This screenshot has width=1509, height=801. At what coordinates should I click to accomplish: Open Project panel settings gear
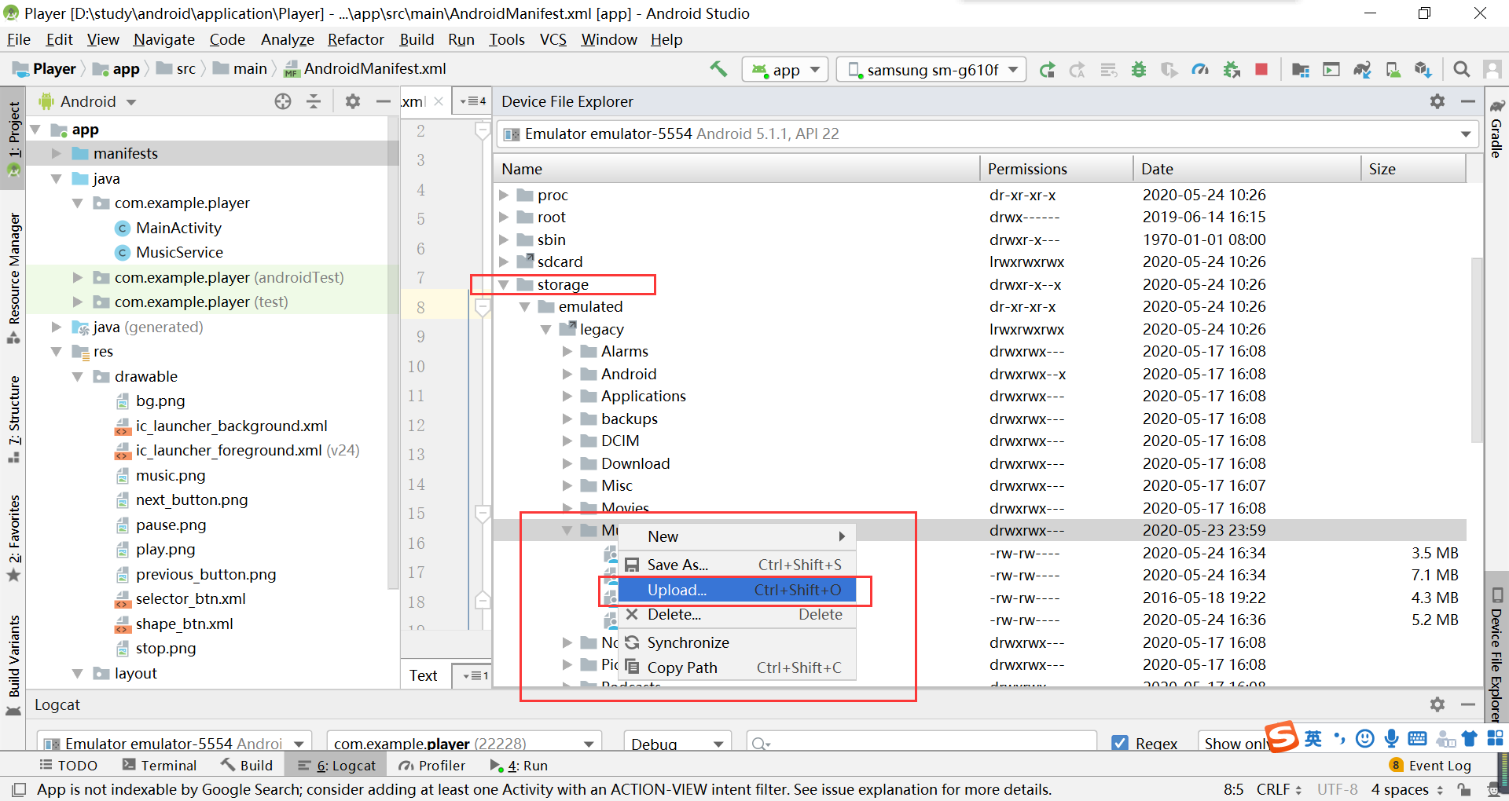point(353,101)
